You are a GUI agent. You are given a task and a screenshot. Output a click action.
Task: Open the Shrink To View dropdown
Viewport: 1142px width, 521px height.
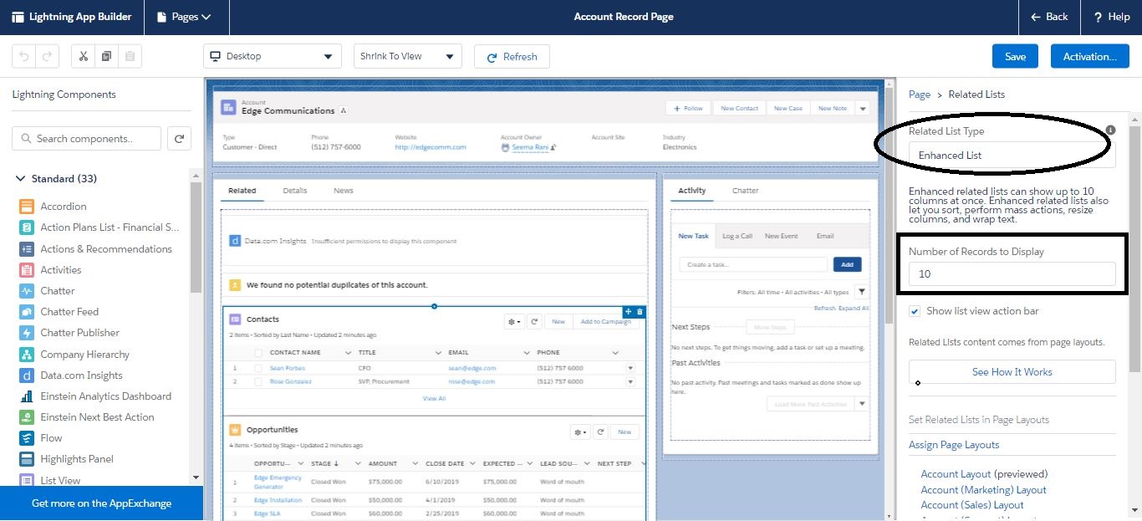407,56
